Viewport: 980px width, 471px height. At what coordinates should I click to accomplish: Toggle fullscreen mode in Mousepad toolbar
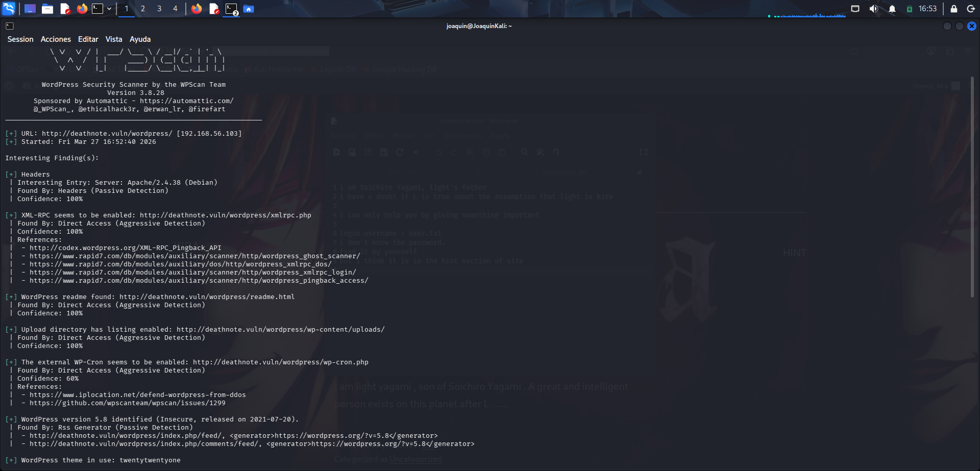pos(643,152)
